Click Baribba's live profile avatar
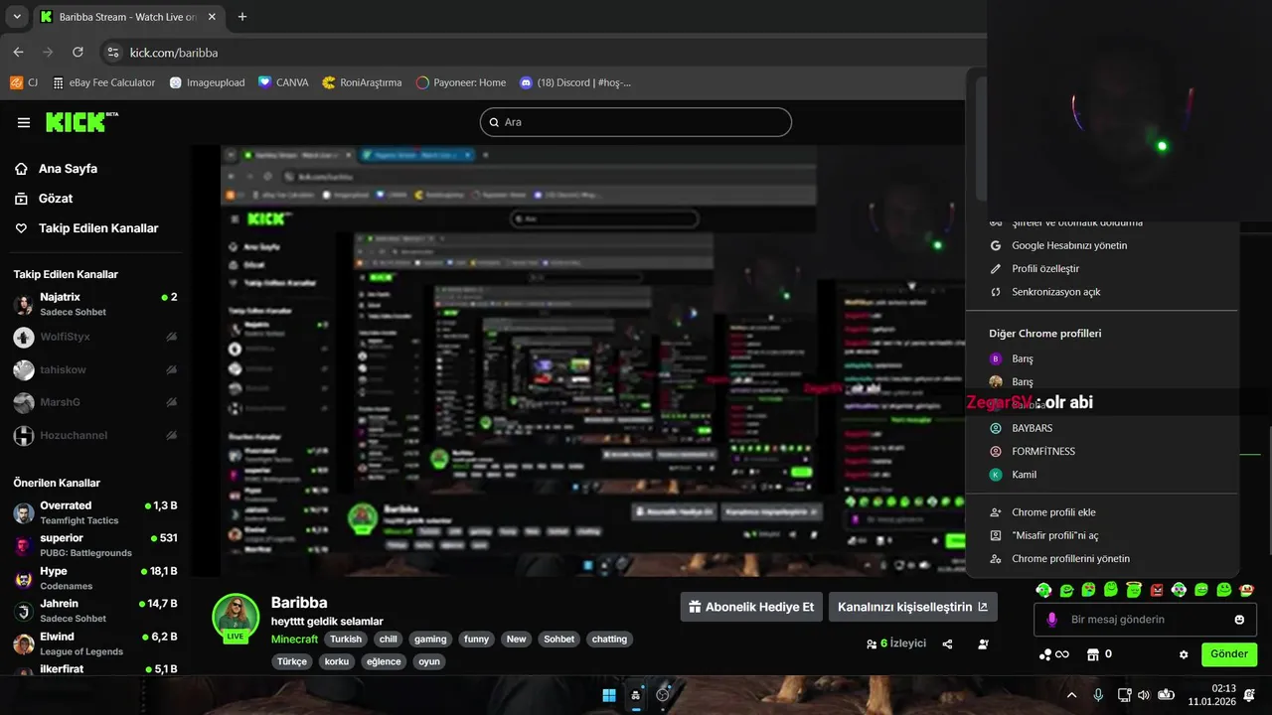This screenshot has width=1272, height=715. click(x=236, y=617)
